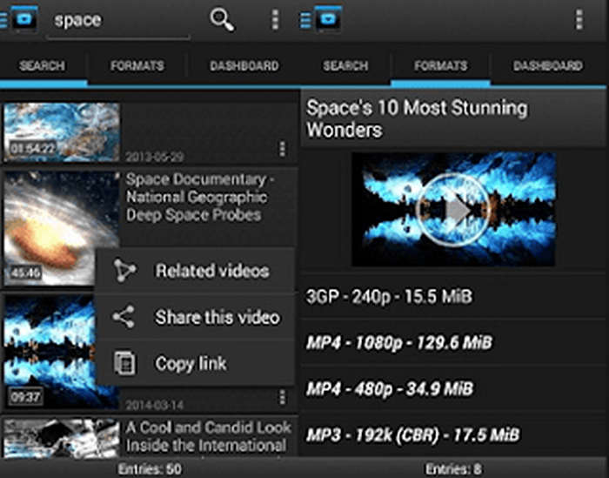Open the thumbnail with duration 01:54:22

pyautogui.click(x=62, y=131)
